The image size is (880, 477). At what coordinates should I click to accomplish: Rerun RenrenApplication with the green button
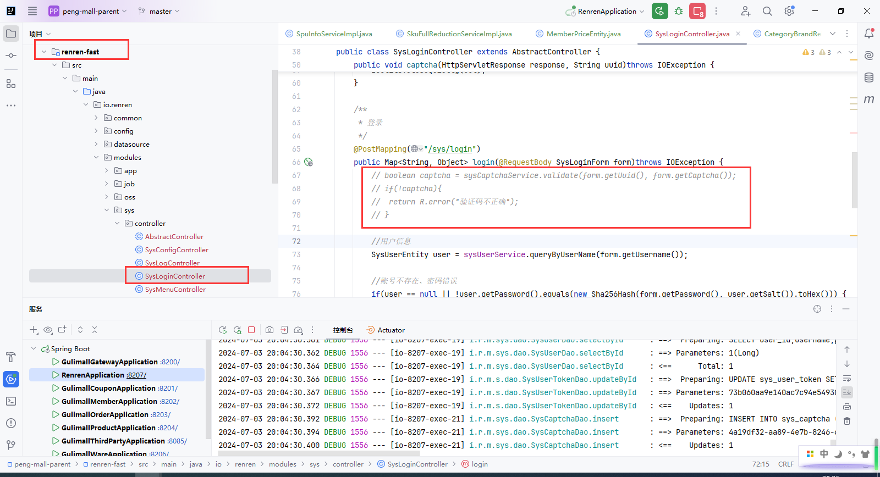[659, 11]
